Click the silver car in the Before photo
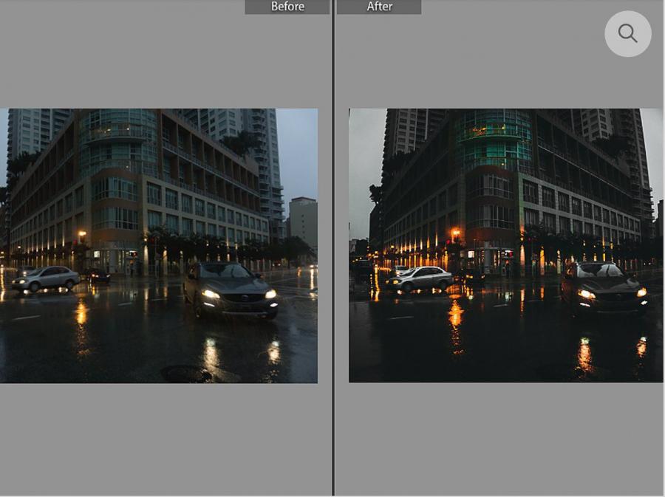Image resolution: width=665 pixels, height=497 pixels. point(46,278)
